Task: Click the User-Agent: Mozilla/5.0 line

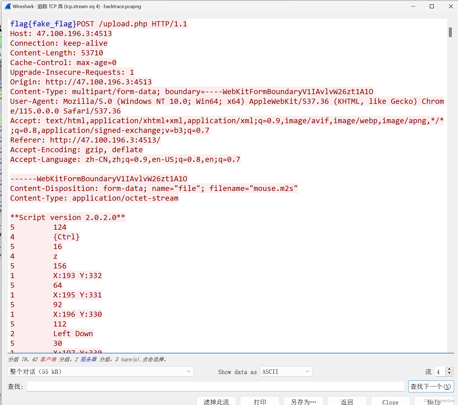Action: 227,101
